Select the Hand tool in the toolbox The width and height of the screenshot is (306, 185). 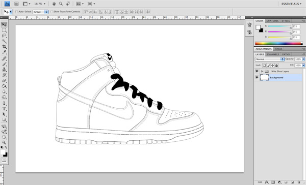(x=4, y=137)
